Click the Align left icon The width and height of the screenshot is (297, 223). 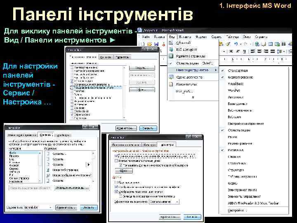pos(253,51)
